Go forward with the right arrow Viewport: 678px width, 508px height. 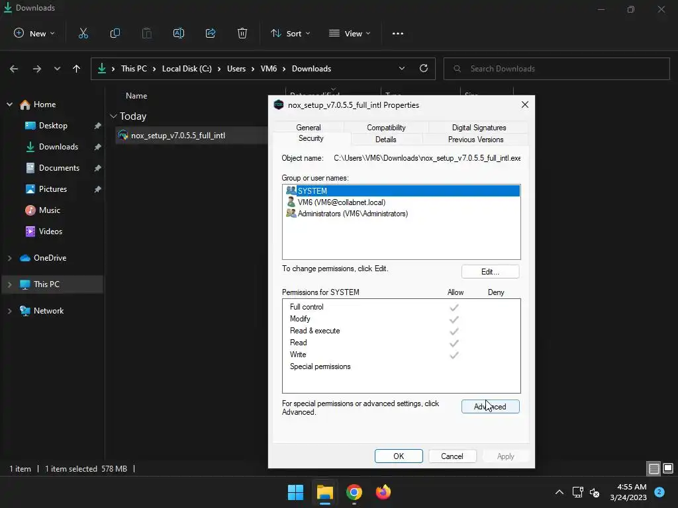(37, 69)
